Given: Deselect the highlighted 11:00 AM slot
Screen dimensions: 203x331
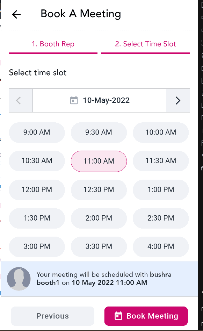Looking at the screenshot, I should click(x=99, y=161).
